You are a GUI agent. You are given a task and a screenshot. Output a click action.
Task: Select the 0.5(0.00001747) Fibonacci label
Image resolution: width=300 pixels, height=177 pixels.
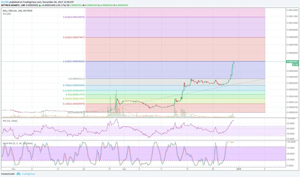[x=75, y=95]
